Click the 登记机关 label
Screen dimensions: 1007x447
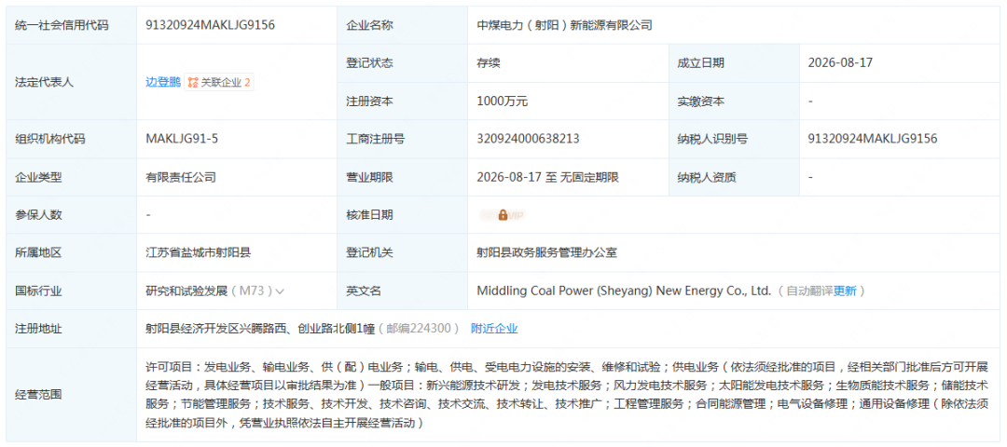(369, 253)
